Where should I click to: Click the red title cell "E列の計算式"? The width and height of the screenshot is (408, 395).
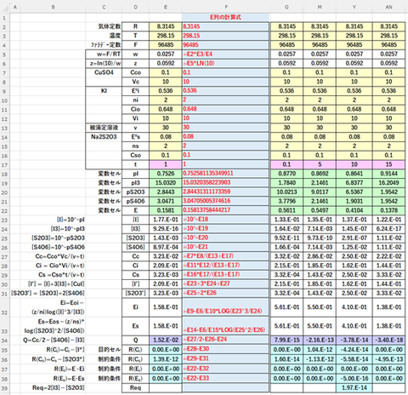pos(226,17)
